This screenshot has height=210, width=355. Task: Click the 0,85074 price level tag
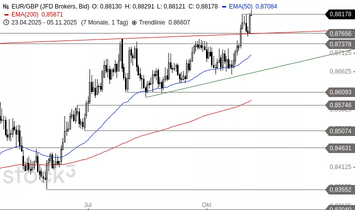[340, 131]
